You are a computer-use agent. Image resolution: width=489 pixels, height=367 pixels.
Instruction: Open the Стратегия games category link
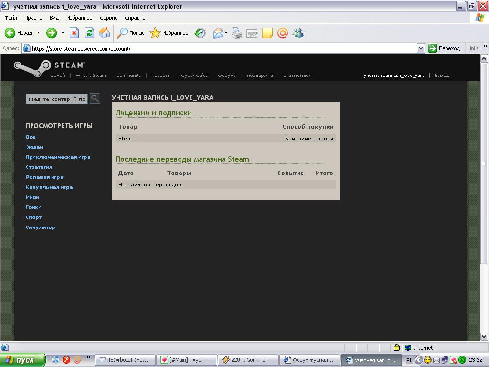39,167
